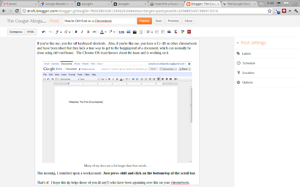Open the network status tray icon

(x=279, y=3)
